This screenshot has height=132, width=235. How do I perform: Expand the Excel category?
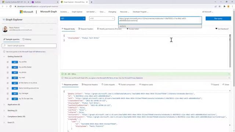4,122
